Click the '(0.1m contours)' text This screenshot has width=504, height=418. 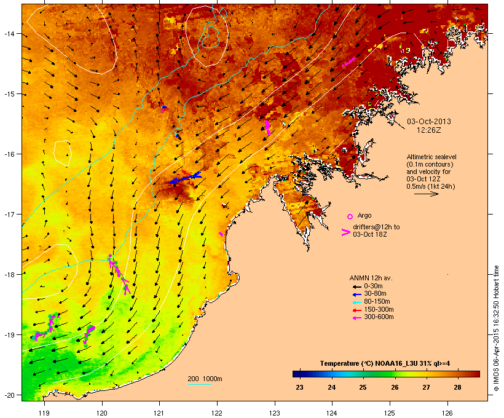click(430, 164)
